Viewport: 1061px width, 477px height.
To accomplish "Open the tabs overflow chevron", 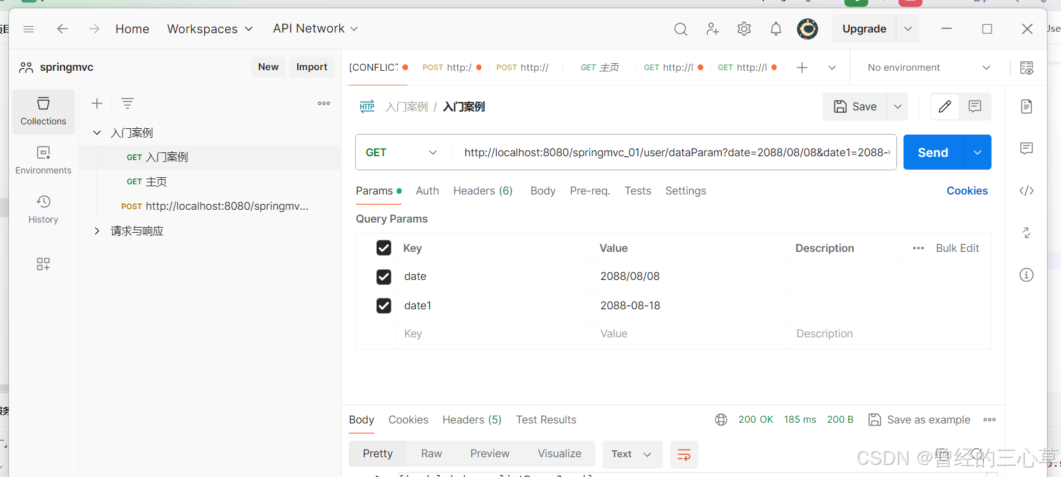I will [x=832, y=68].
